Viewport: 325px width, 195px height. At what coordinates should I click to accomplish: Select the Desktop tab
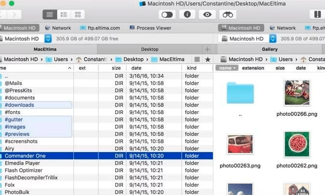click(x=149, y=49)
